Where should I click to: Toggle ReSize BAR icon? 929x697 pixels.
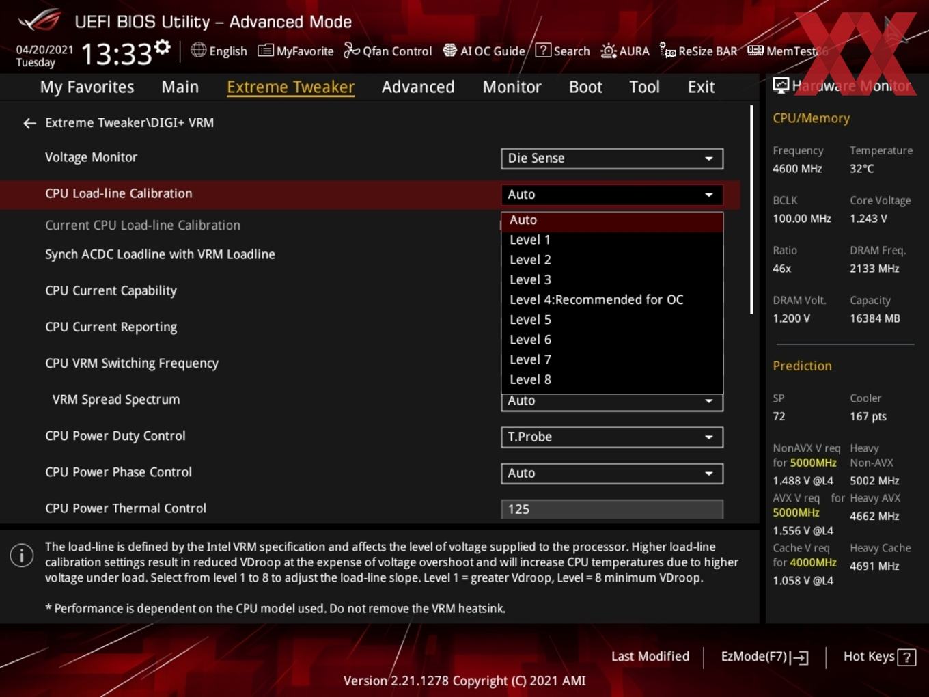tap(667, 51)
